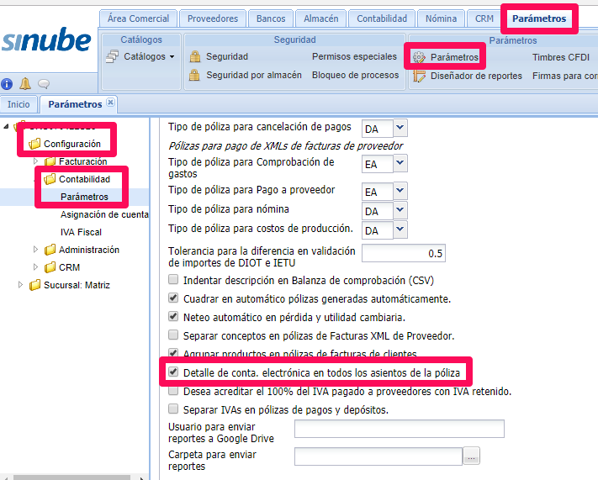
Task: Open Pago a proveedor póliza dropdown
Action: click(400, 191)
